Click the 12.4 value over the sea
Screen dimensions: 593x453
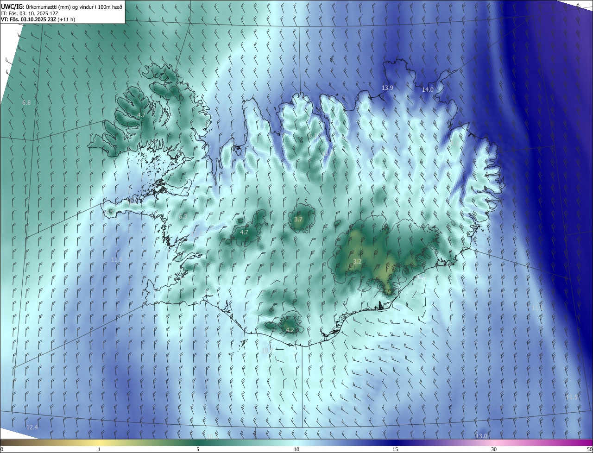click(32, 427)
